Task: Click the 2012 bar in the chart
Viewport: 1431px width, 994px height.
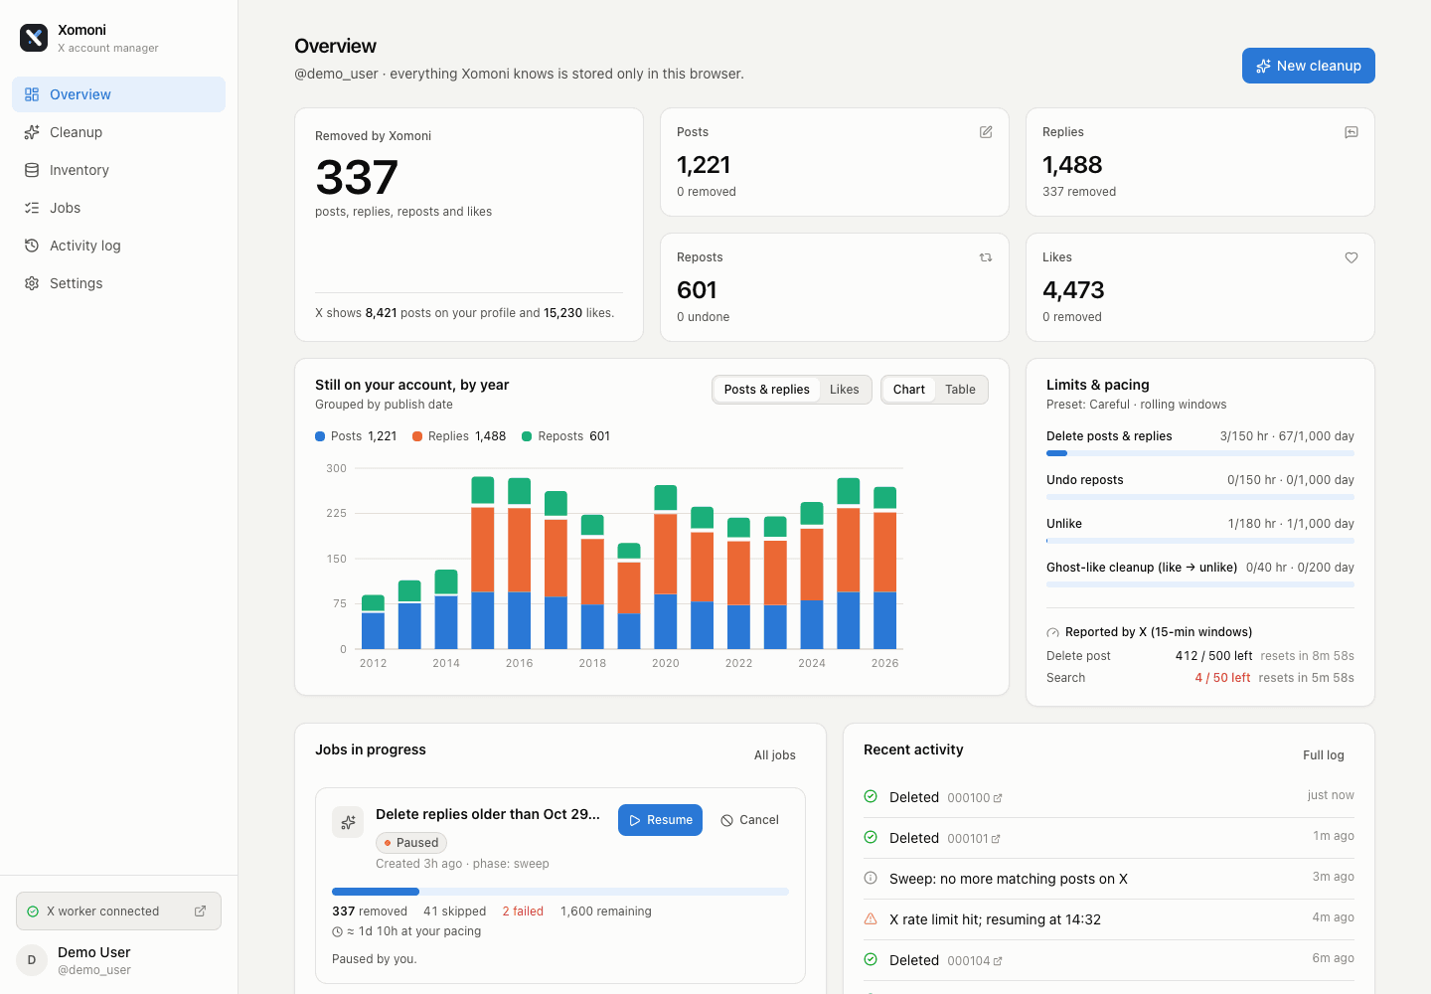Action: click(373, 622)
